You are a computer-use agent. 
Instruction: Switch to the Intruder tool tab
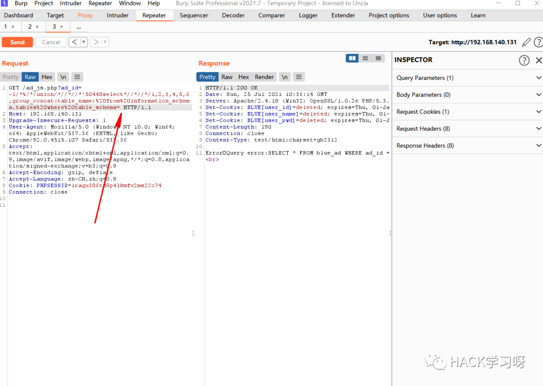(x=118, y=16)
